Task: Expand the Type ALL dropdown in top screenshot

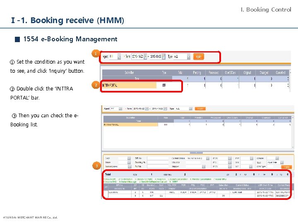Action: pyautogui.click(x=189, y=57)
